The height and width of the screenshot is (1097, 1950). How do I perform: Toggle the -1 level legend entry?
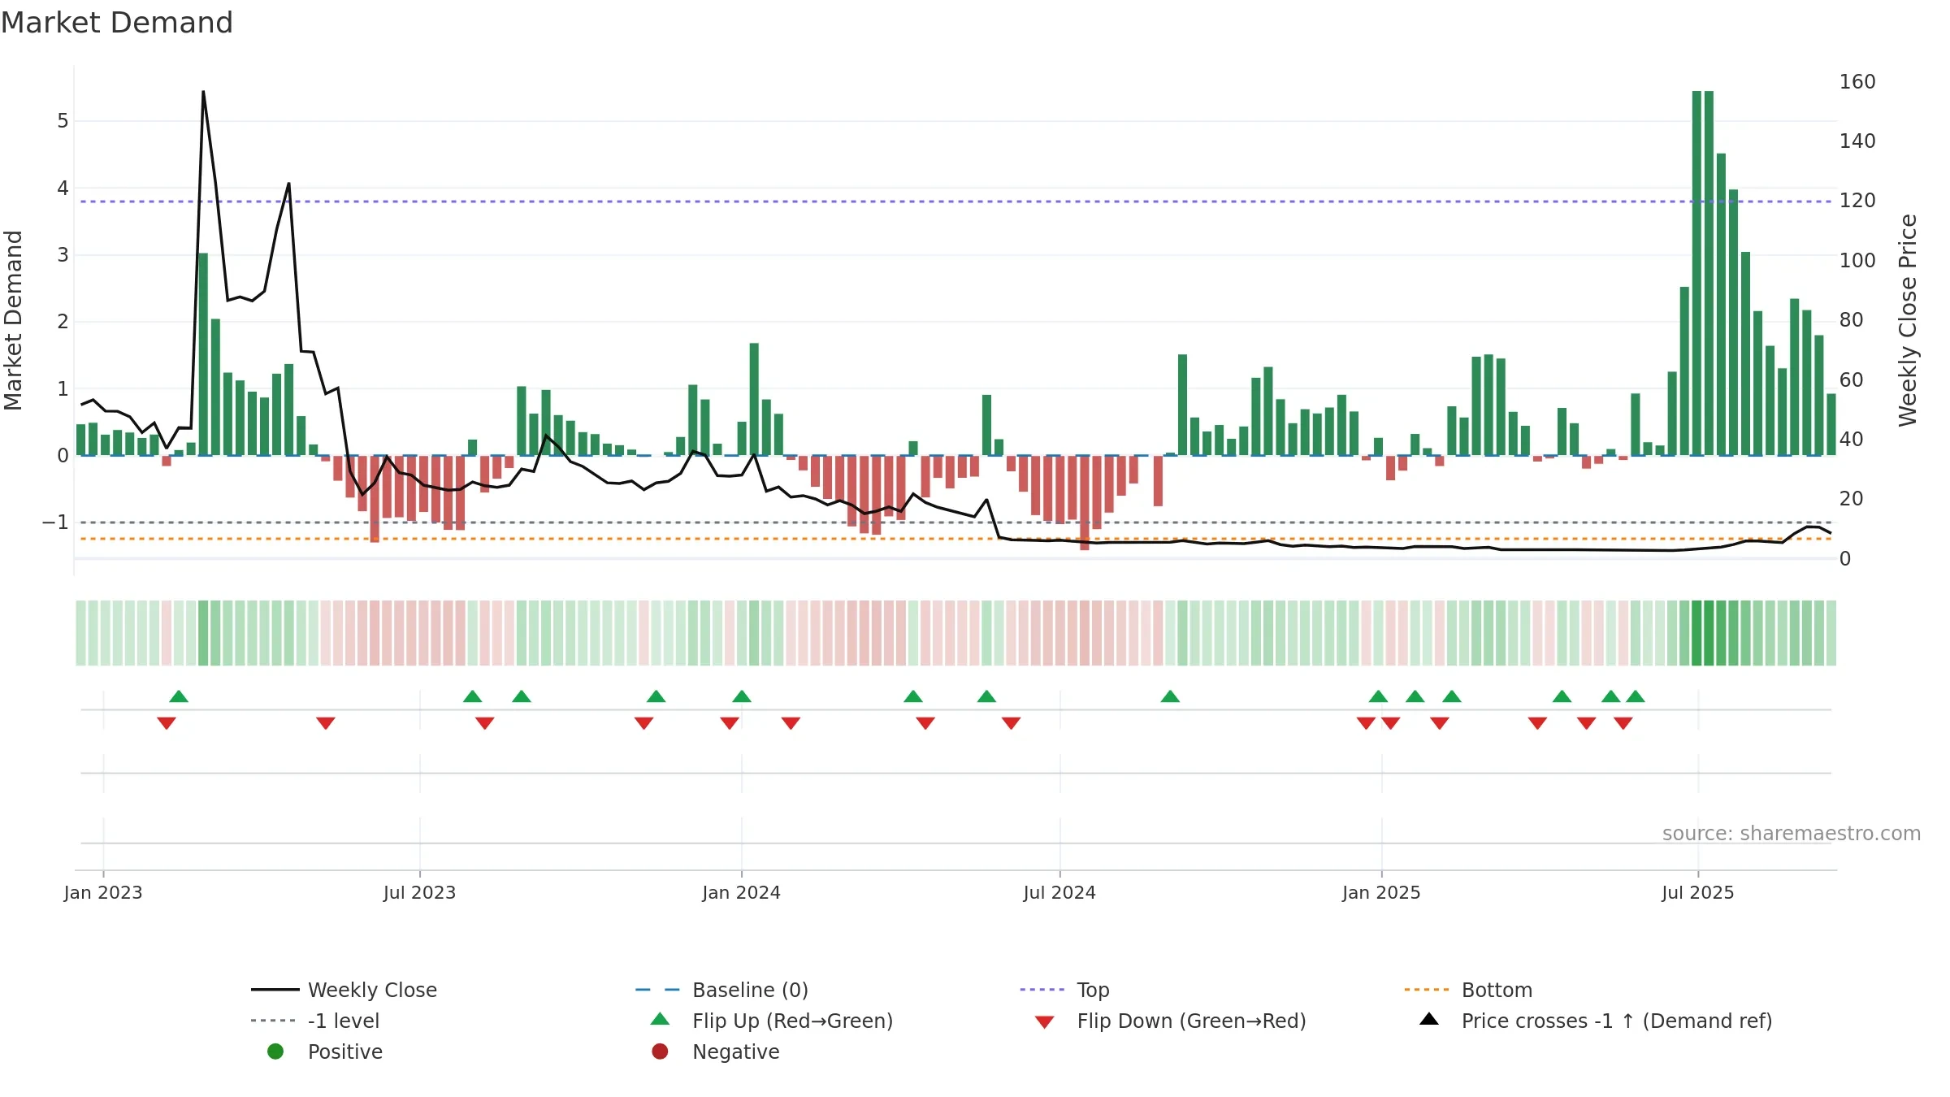pos(314,1021)
